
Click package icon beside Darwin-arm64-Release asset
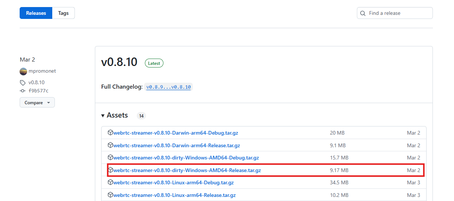point(110,145)
